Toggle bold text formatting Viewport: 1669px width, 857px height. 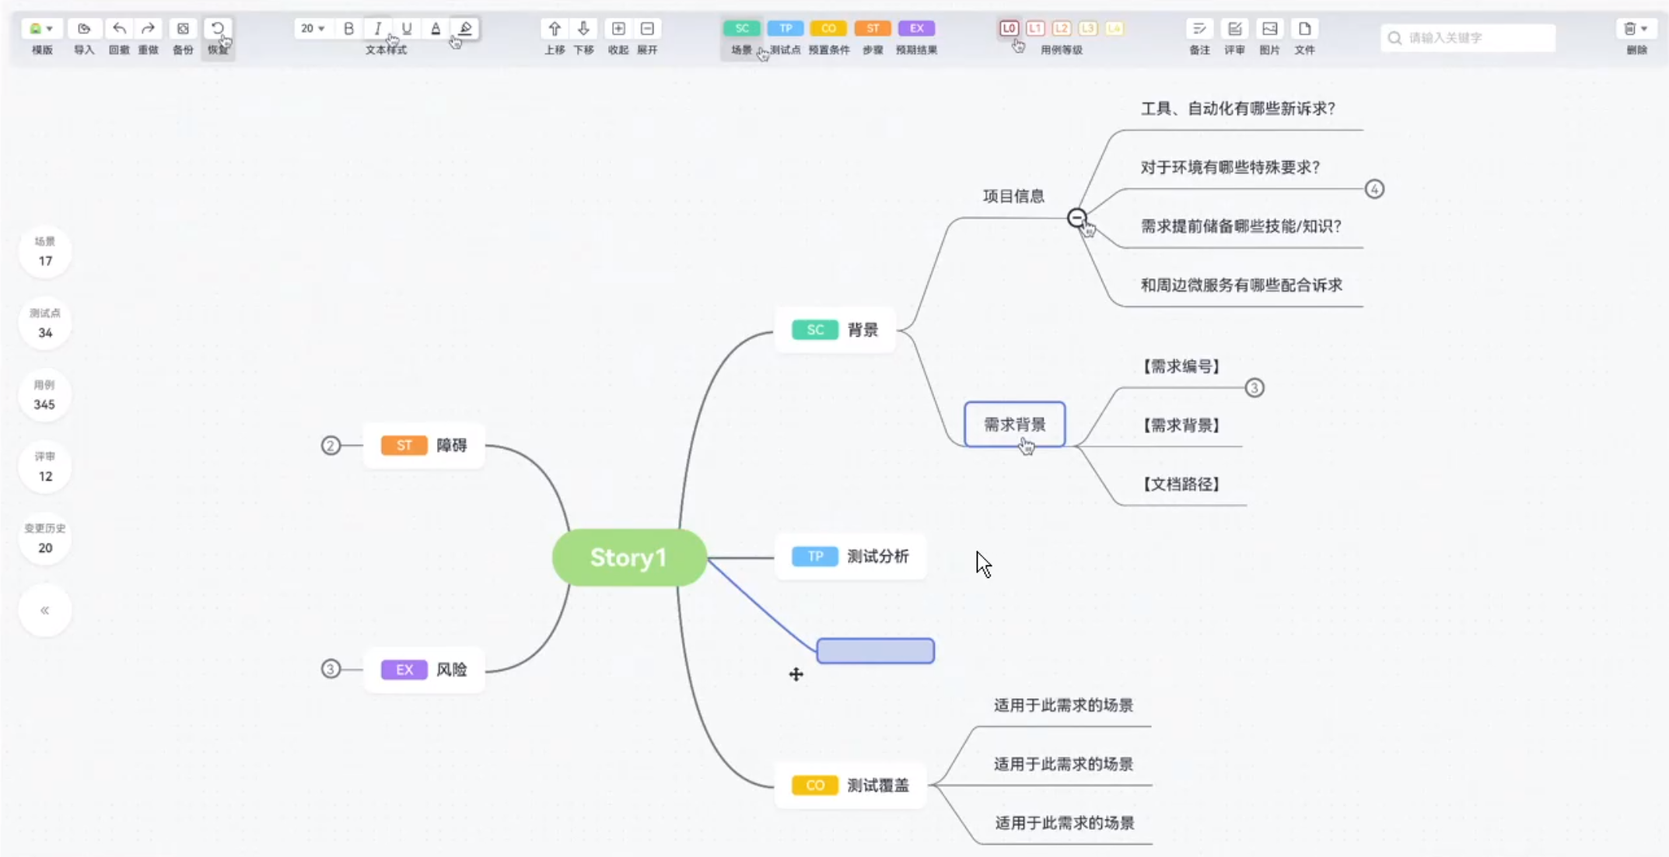point(348,29)
